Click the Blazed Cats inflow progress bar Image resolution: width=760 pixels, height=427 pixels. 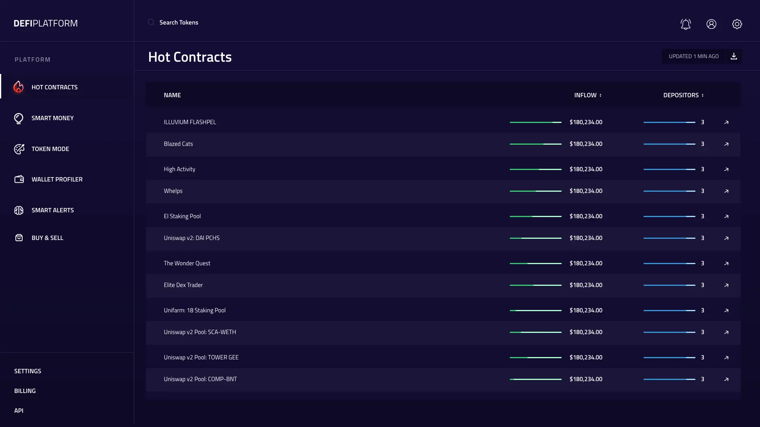click(535, 144)
